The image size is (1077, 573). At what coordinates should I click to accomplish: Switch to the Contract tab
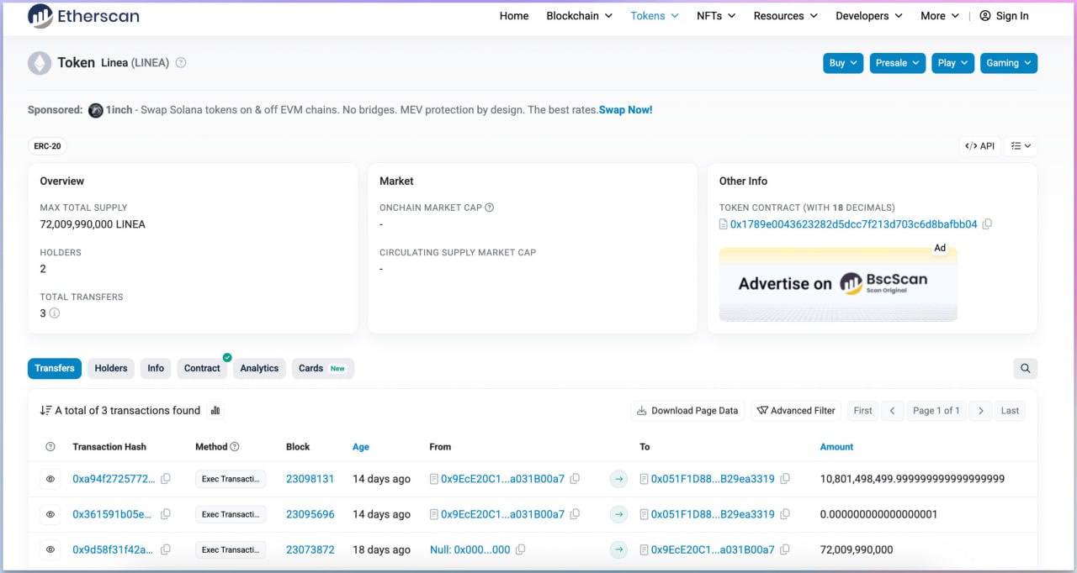(x=202, y=368)
